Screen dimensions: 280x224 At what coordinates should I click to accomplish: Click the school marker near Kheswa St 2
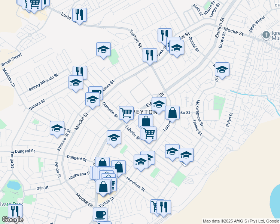click(x=57, y=128)
